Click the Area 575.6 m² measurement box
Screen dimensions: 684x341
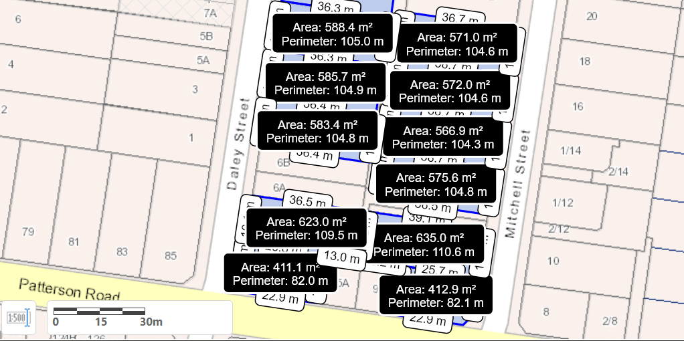[x=436, y=184]
